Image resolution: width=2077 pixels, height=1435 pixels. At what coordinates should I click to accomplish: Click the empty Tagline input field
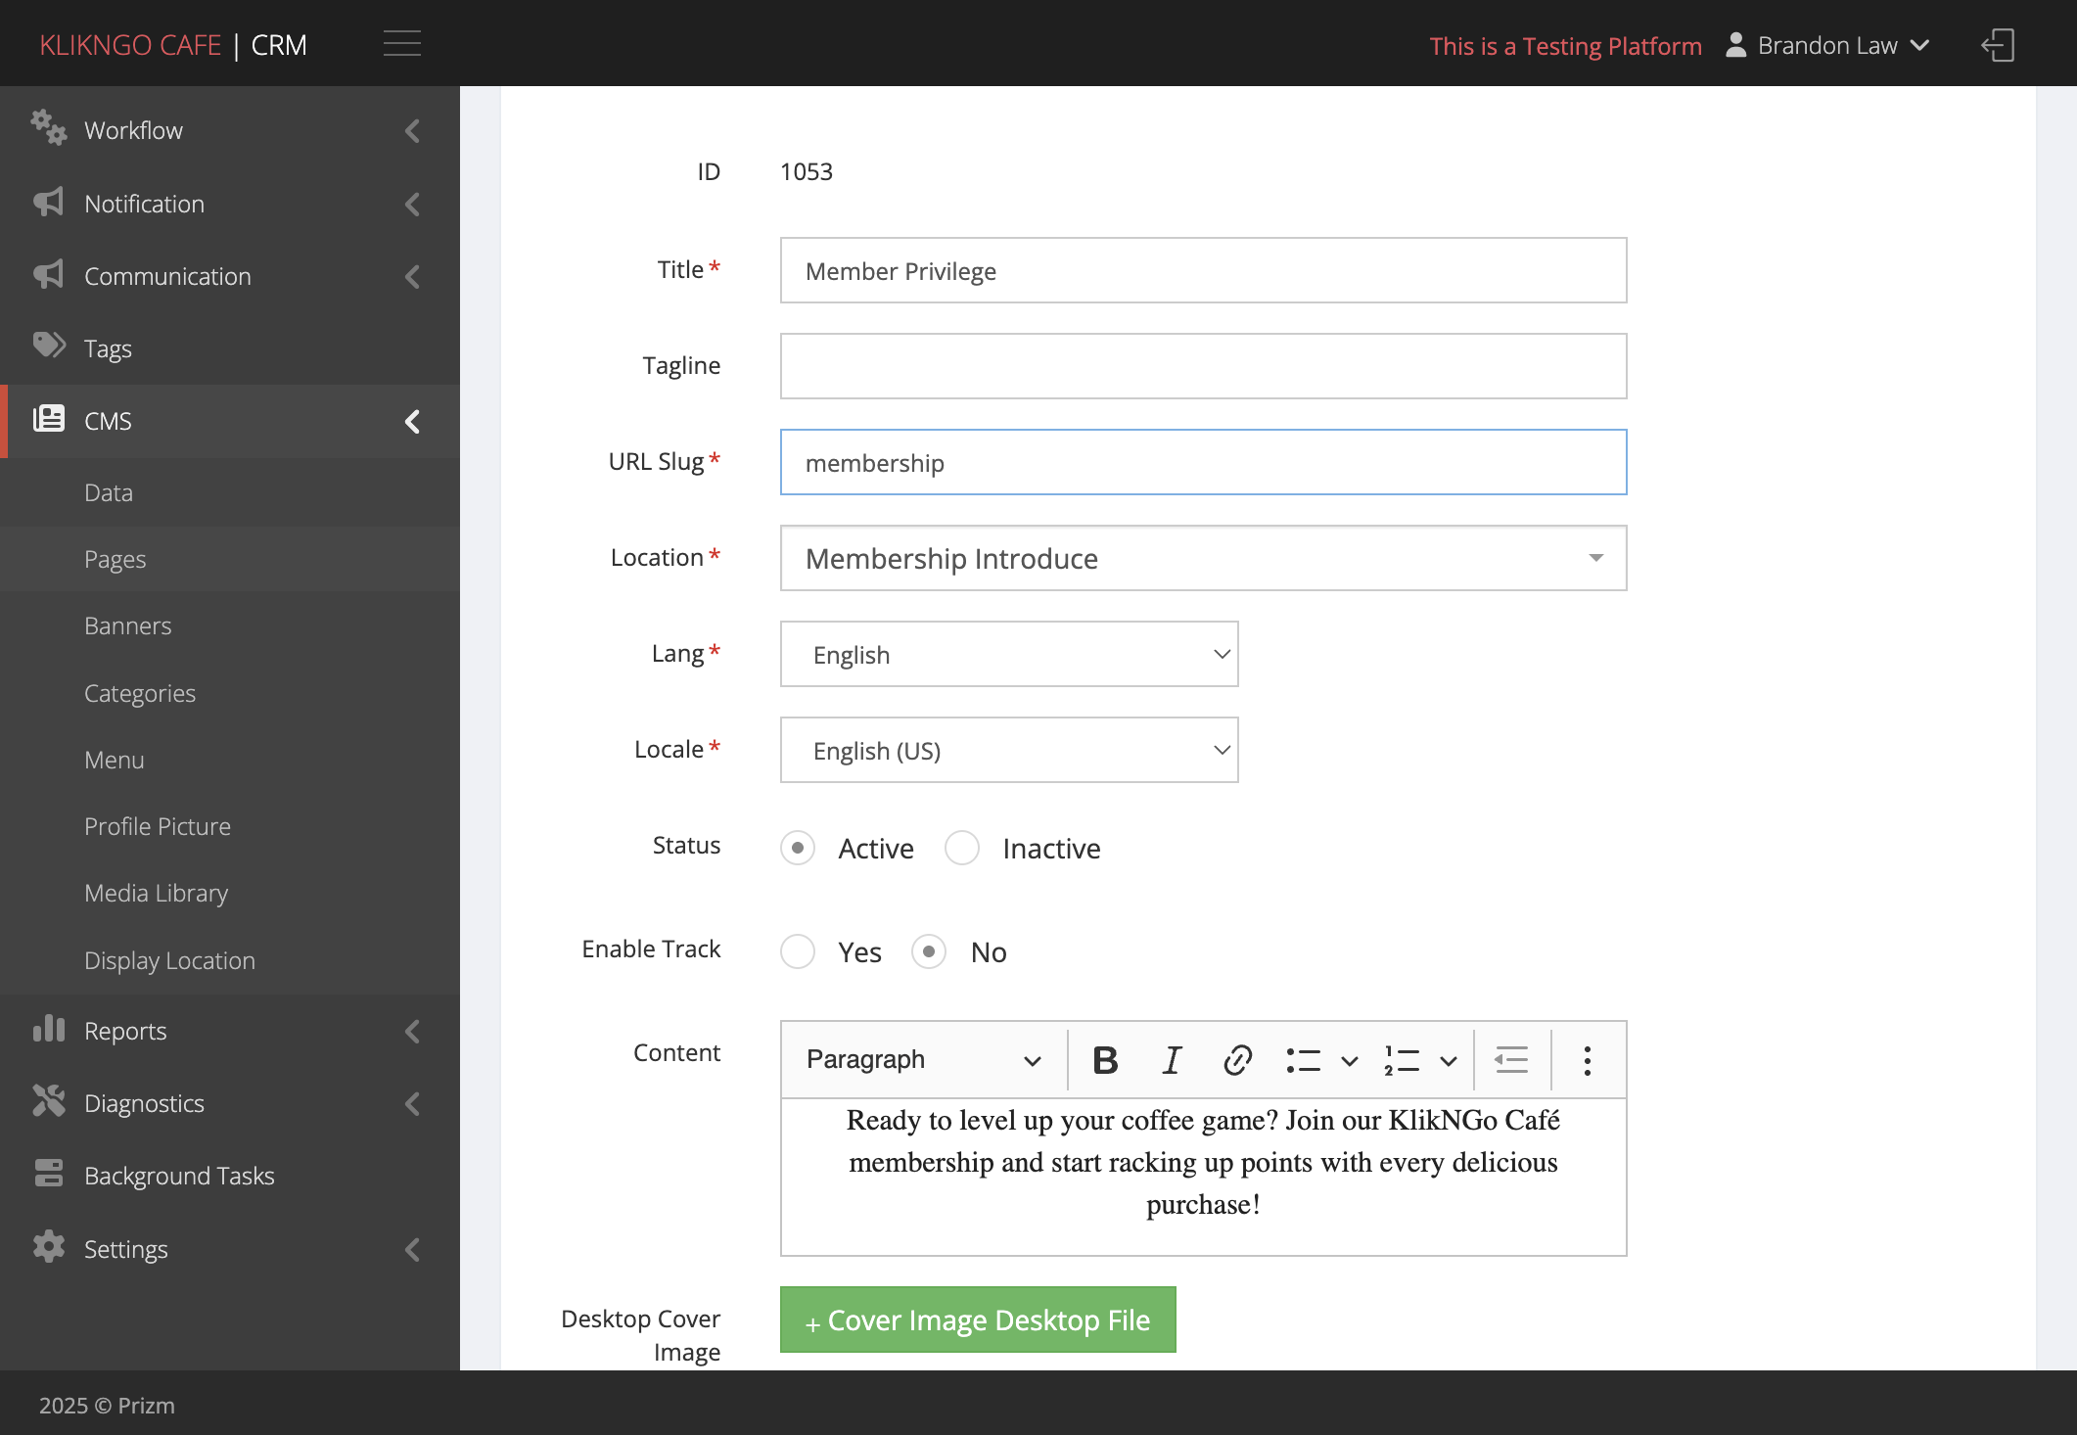point(1203,366)
